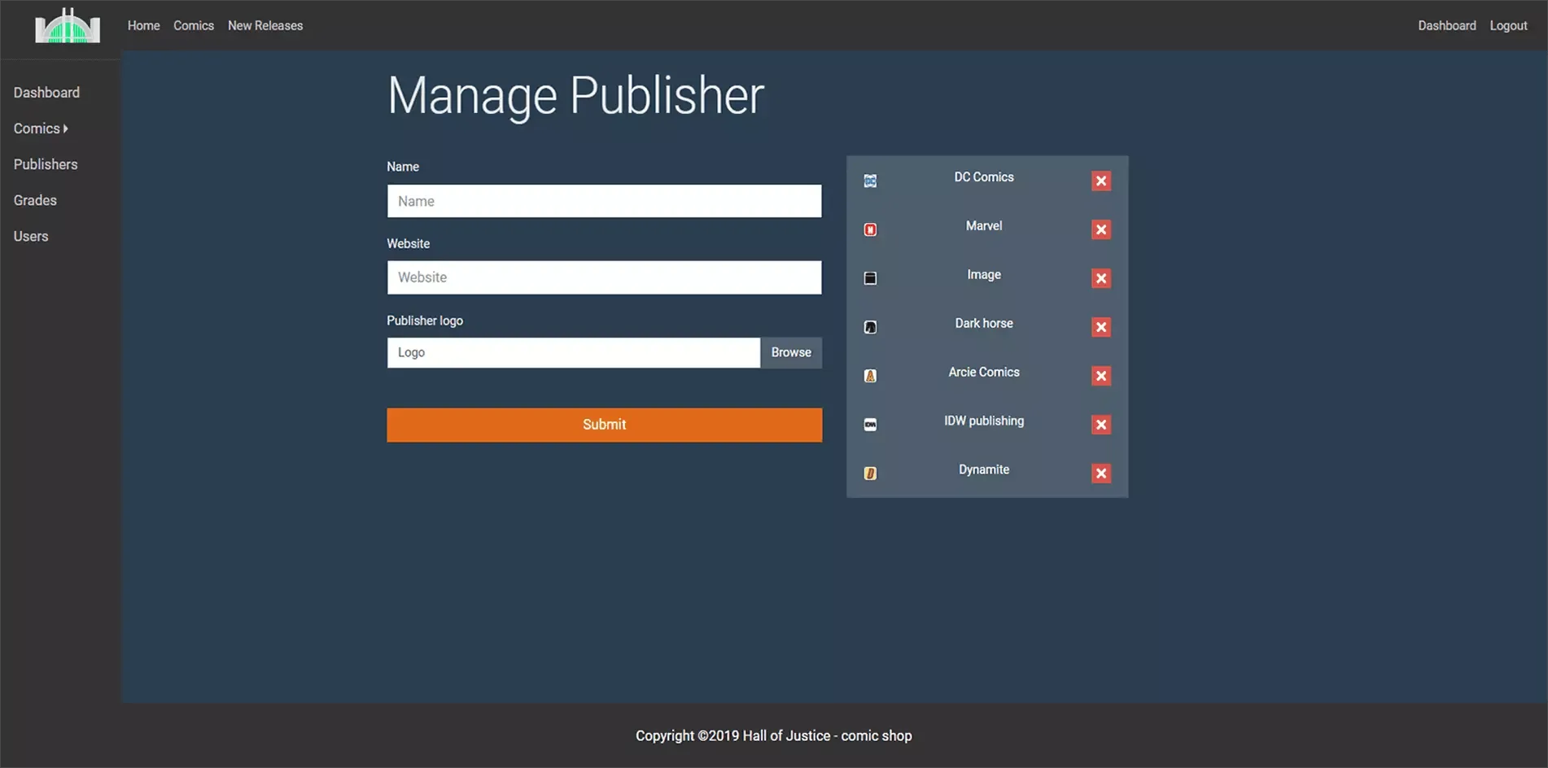
Task: Click the Marvel publisher logo icon
Action: pyautogui.click(x=870, y=229)
